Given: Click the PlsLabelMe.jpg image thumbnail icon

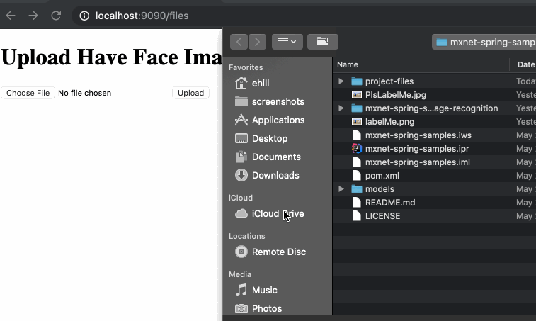Looking at the screenshot, I should 357,95.
